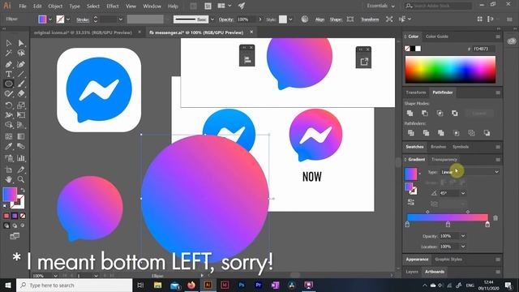Viewport: 519px width, 292px height.
Task: Switch to Transparency tab
Action: pyautogui.click(x=444, y=160)
